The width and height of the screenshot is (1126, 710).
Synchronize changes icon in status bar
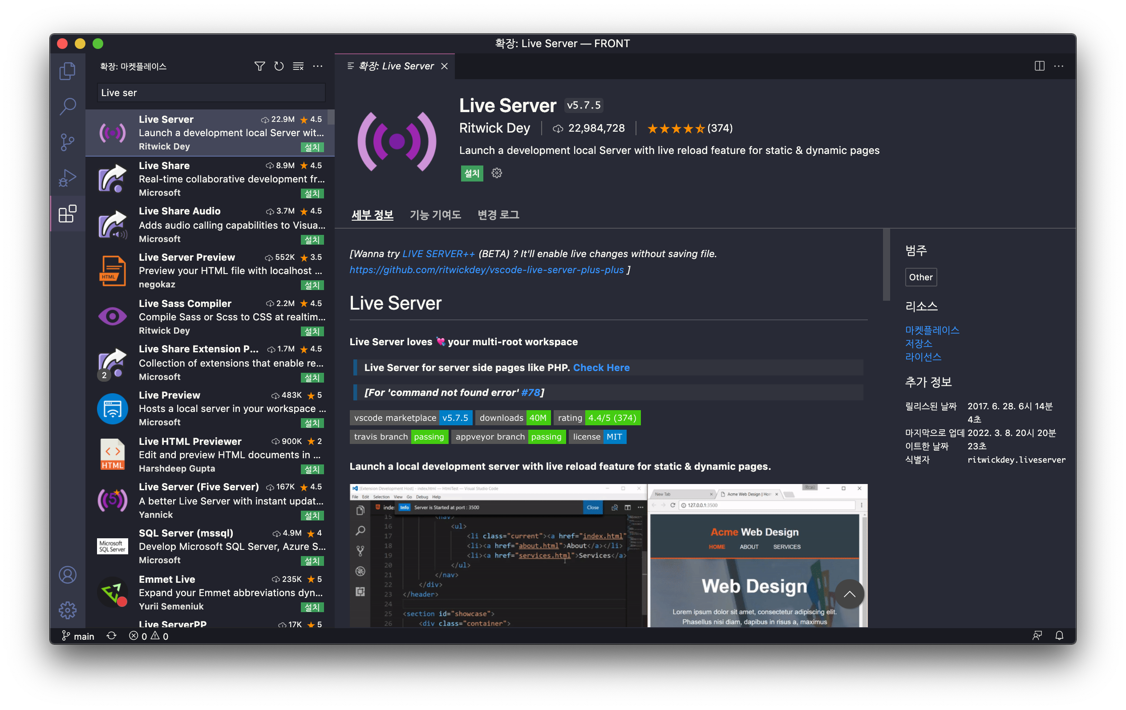coord(111,636)
